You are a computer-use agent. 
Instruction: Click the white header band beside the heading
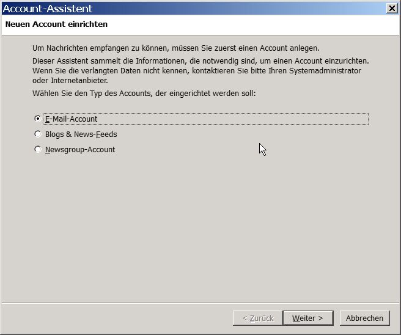click(253, 24)
